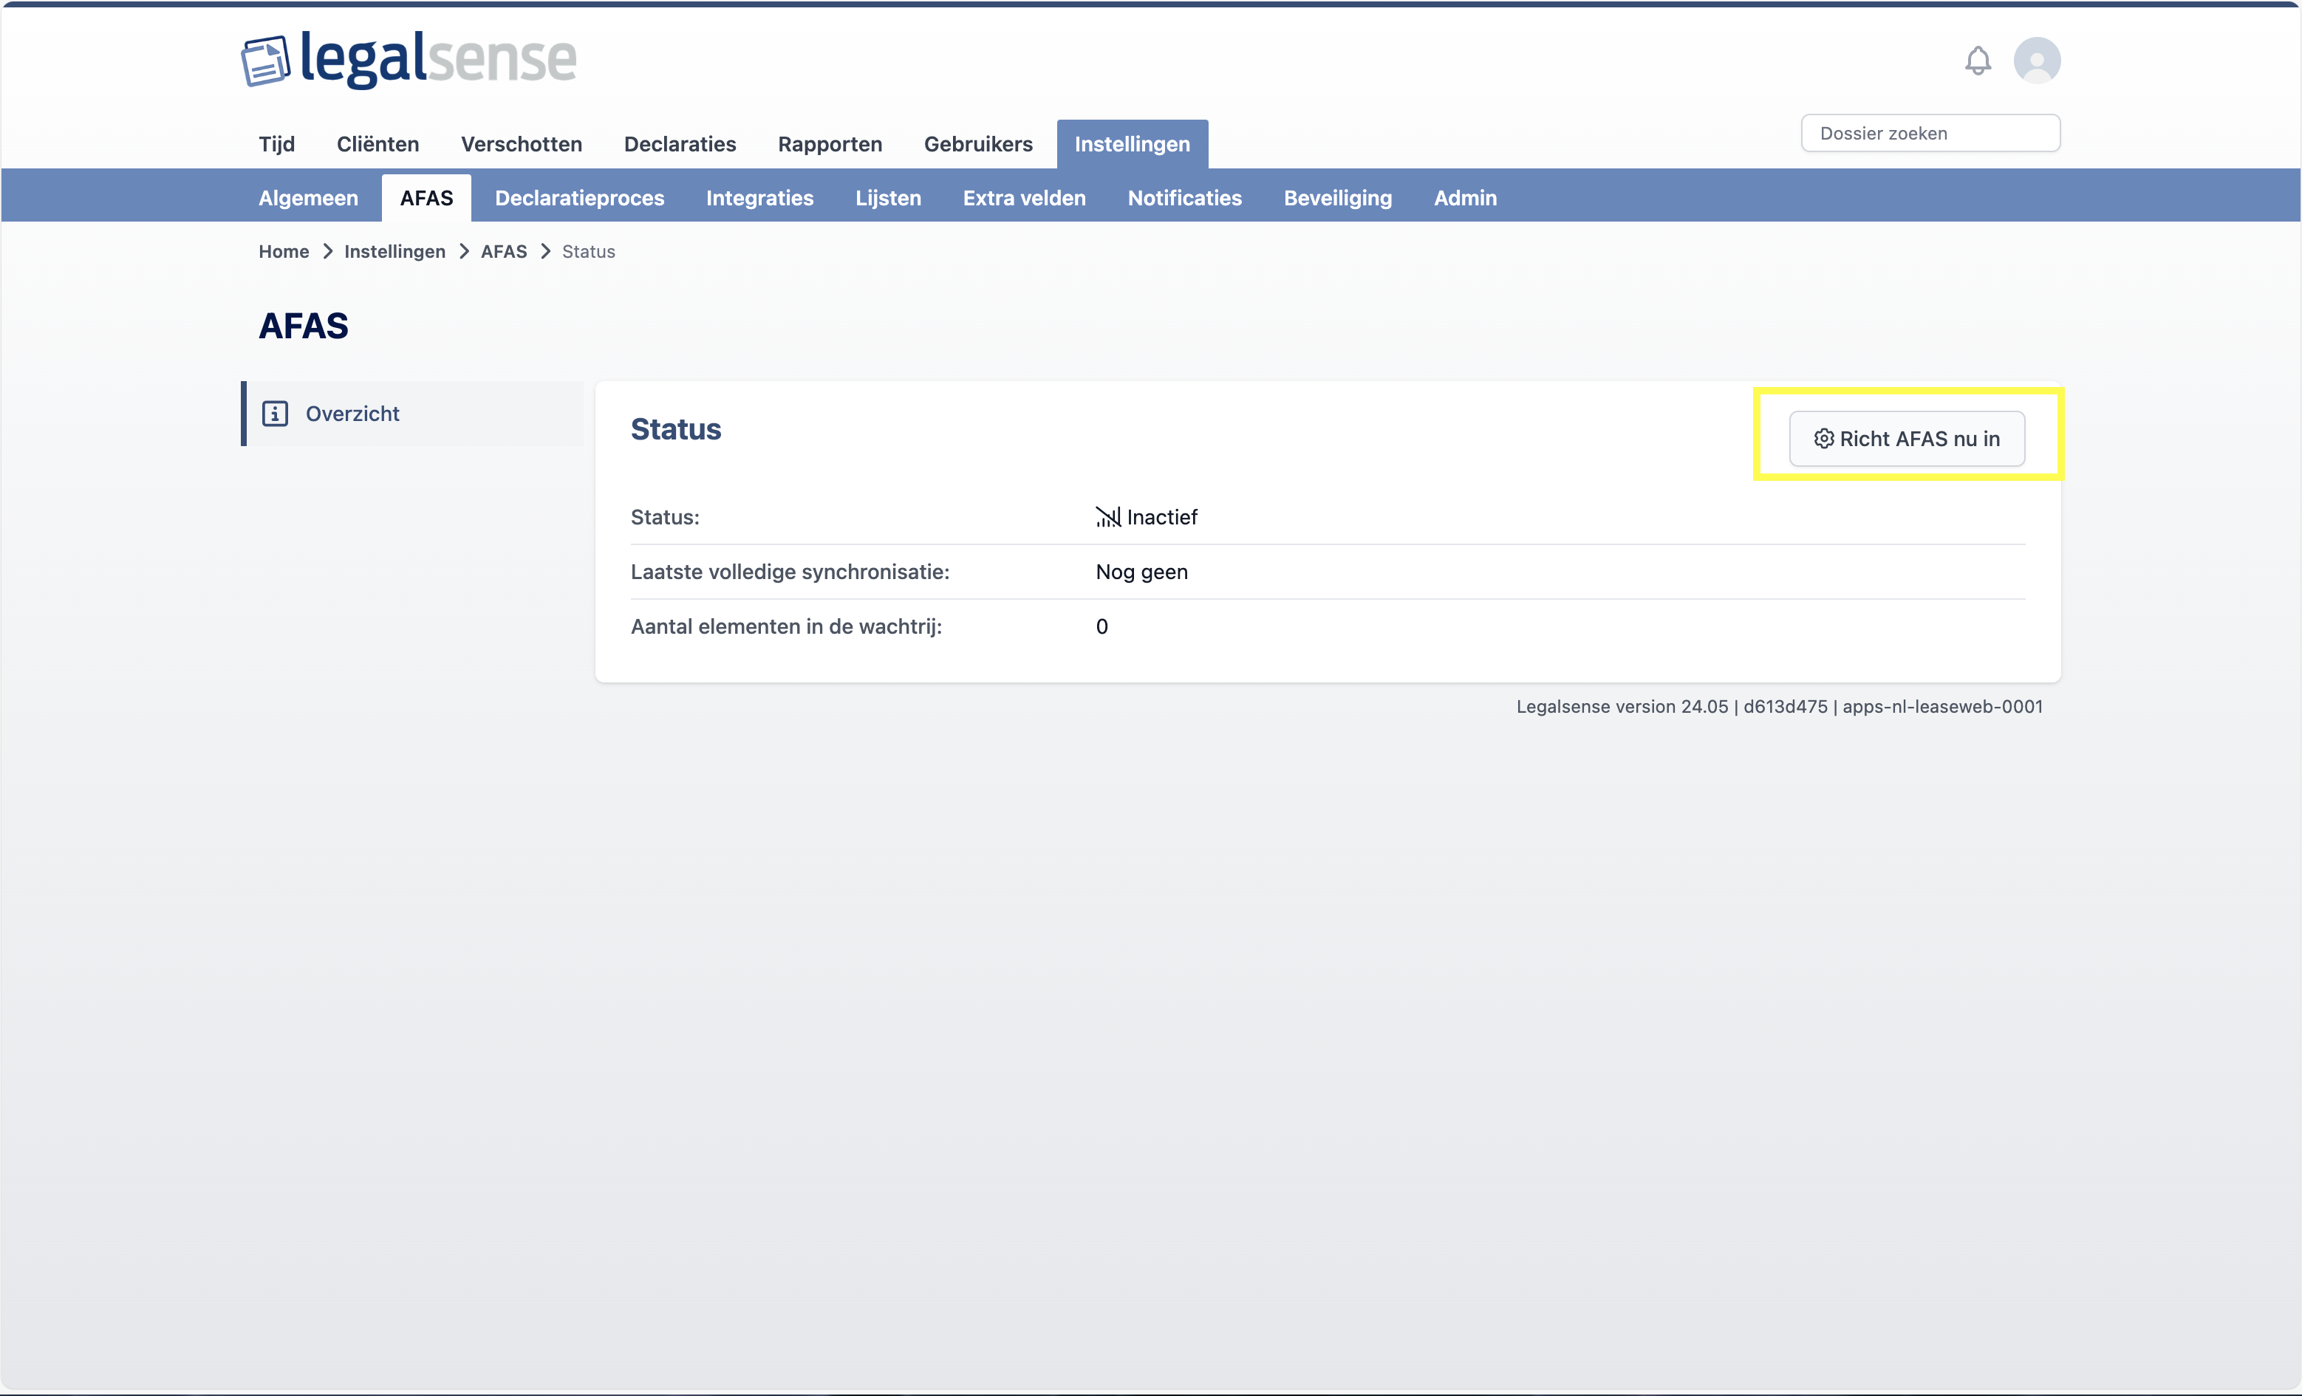Click Aantal elementen in de wachtrij label
Image resolution: width=2302 pixels, height=1396 pixels.
tap(786, 626)
